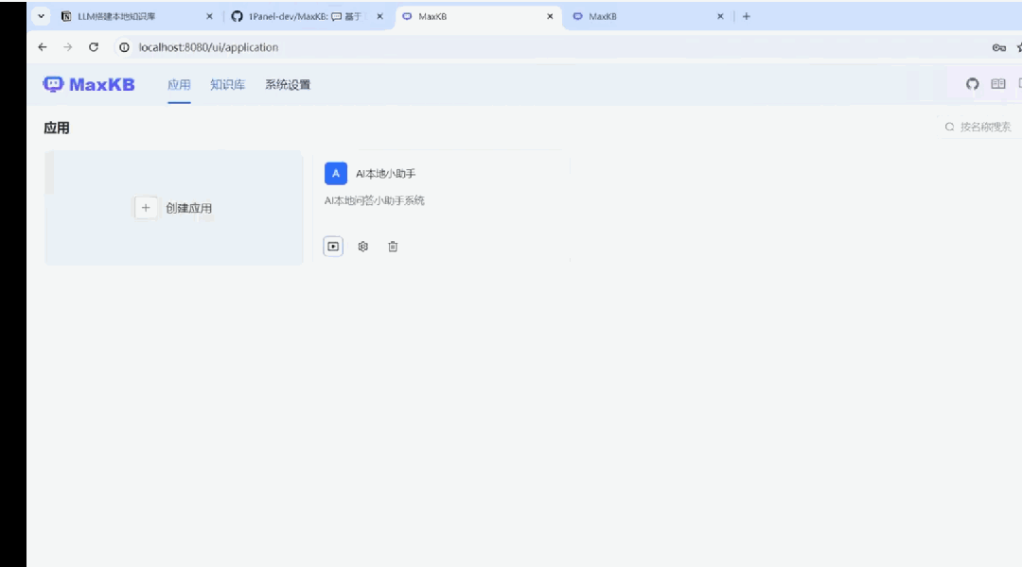This screenshot has height=567, width=1022.
Task: Open the 知识库 navigation tab
Action: (x=227, y=85)
